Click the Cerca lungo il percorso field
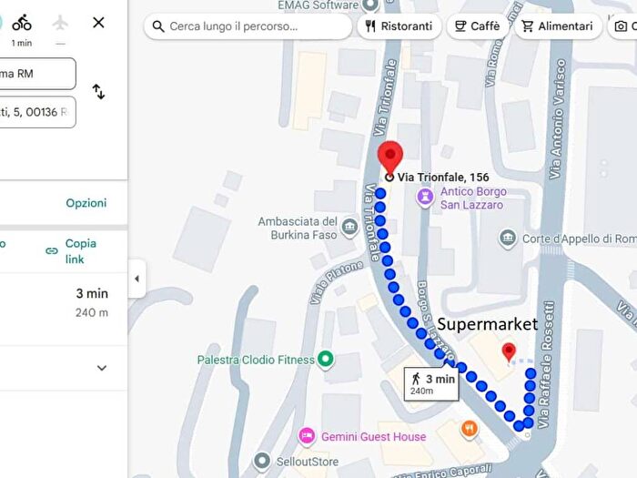The image size is (637, 478). (248, 26)
